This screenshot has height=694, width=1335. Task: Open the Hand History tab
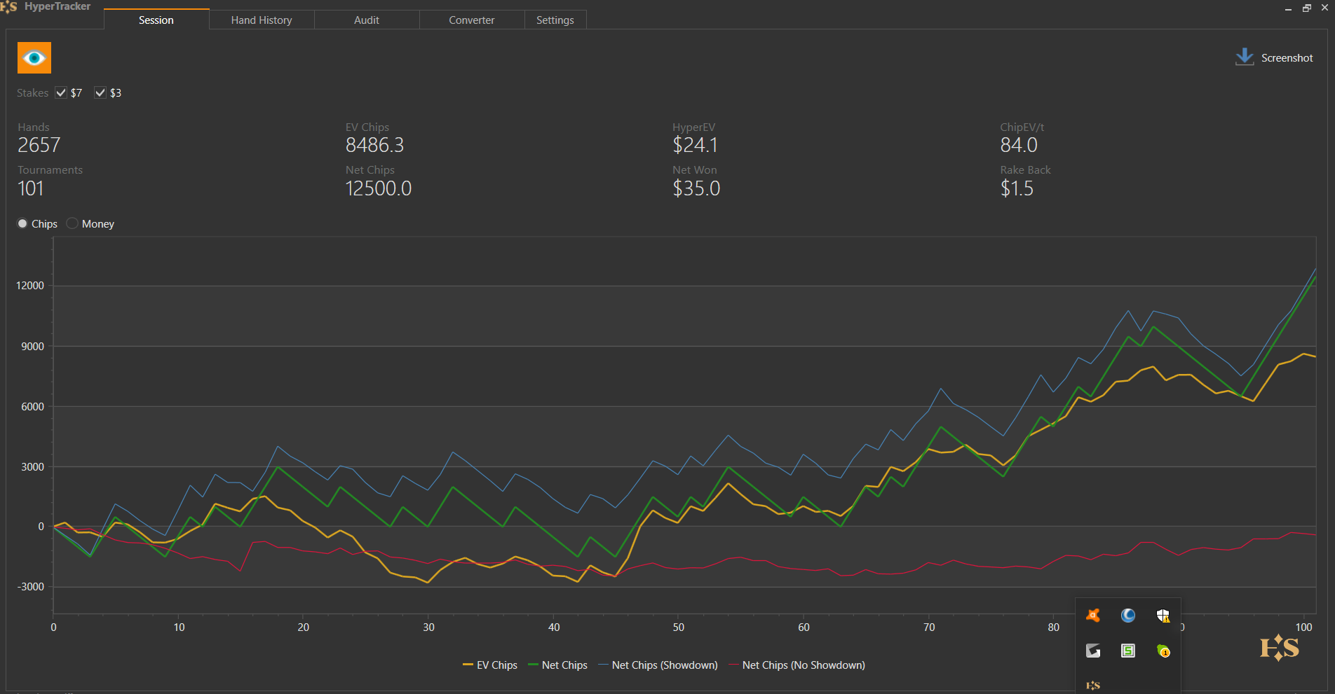click(x=262, y=20)
